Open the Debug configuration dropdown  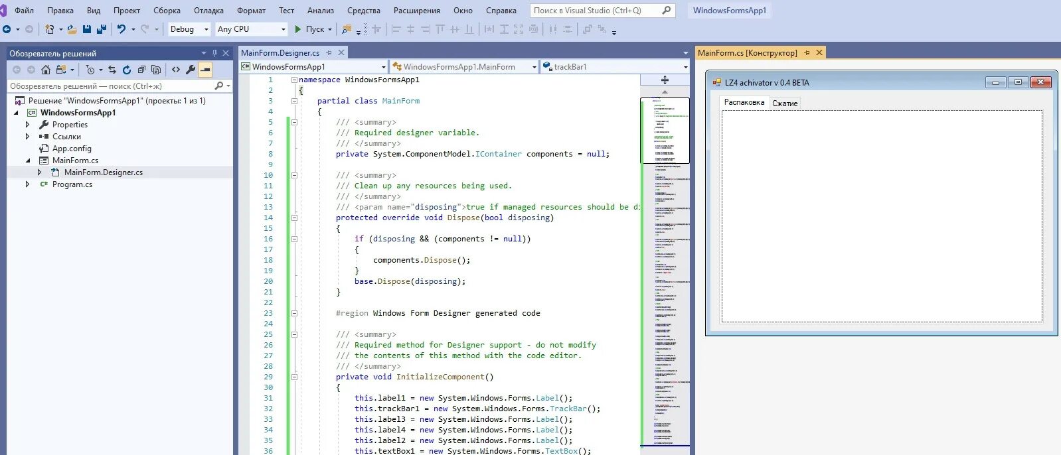click(x=206, y=29)
